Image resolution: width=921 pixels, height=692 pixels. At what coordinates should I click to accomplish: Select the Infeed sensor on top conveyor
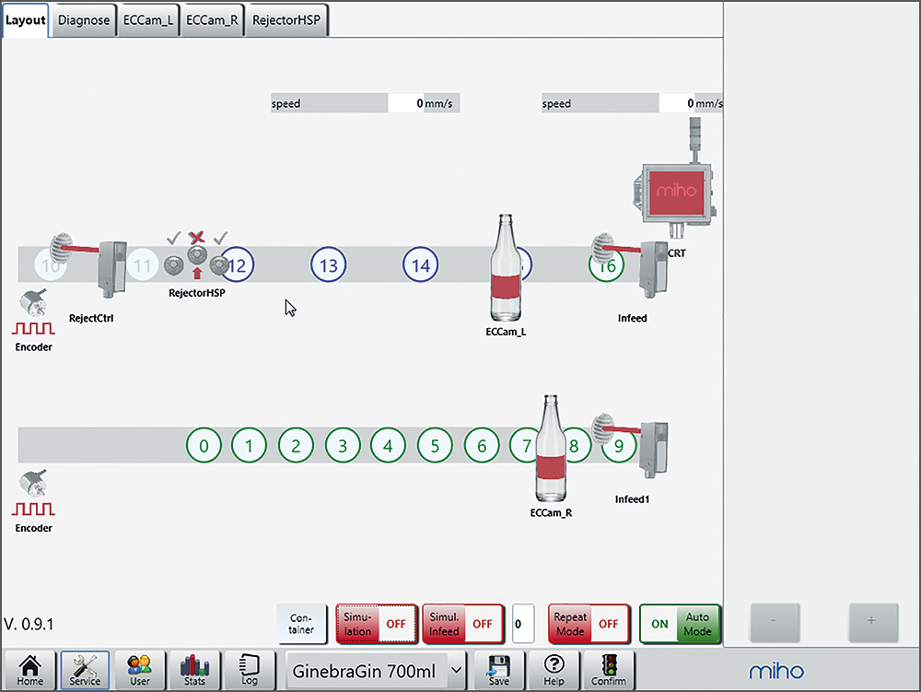tap(654, 269)
